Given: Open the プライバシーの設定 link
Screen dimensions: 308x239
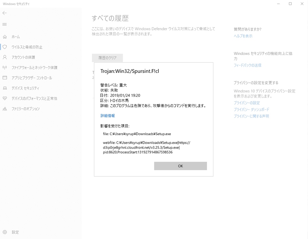Looking at the screenshot, I should 247,103.
